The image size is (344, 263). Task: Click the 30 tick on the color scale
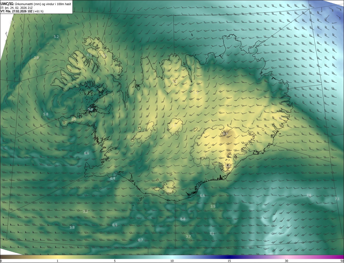286,261
